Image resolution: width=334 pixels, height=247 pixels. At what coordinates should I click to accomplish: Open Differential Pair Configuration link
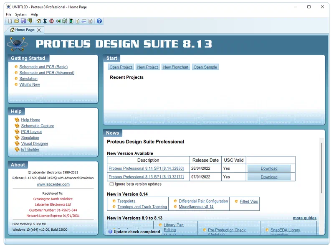click(x=203, y=201)
